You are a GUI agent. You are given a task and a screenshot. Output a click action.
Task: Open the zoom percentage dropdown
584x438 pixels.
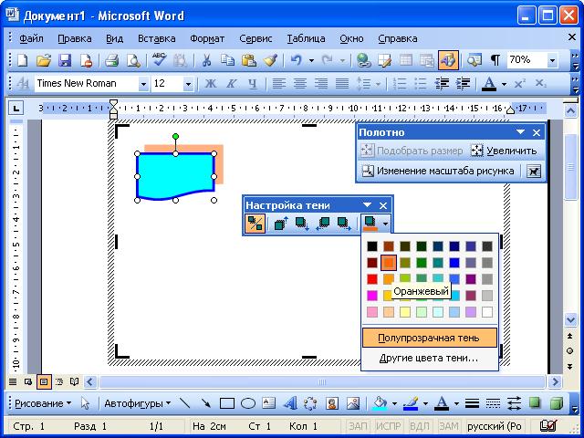(x=553, y=60)
